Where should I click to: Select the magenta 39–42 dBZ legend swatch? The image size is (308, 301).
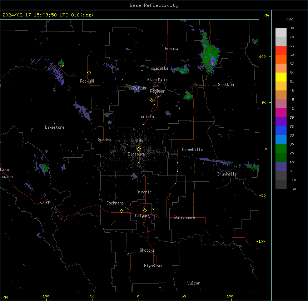(x=281, y=113)
